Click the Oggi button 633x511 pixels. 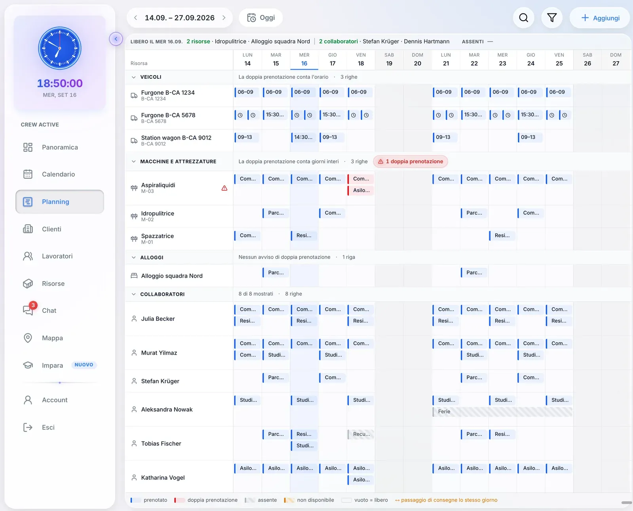coord(261,18)
